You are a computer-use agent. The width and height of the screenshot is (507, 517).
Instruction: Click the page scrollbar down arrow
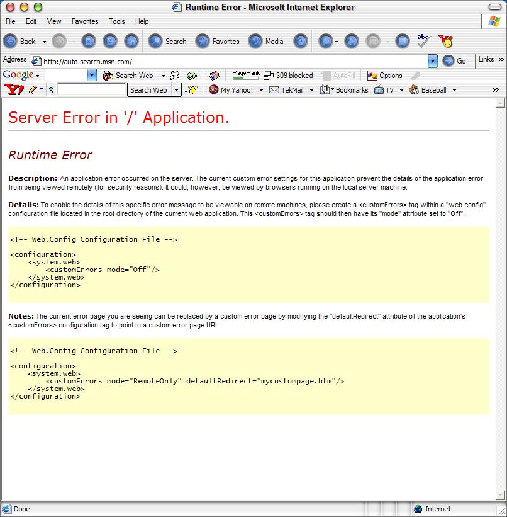pyautogui.click(x=500, y=495)
